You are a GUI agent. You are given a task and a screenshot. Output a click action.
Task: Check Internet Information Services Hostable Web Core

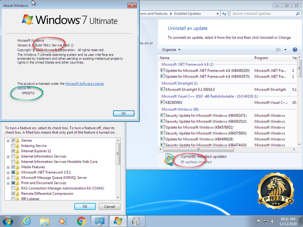(x=13, y=162)
